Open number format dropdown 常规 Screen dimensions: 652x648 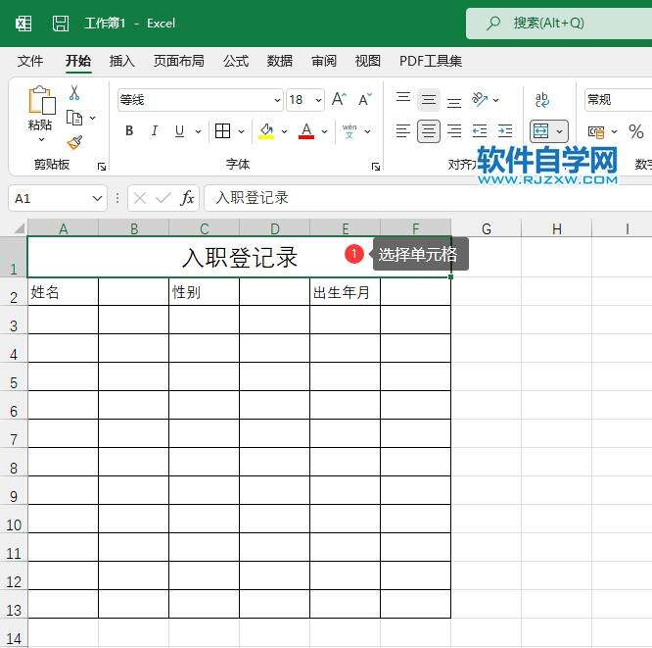coord(619,100)
